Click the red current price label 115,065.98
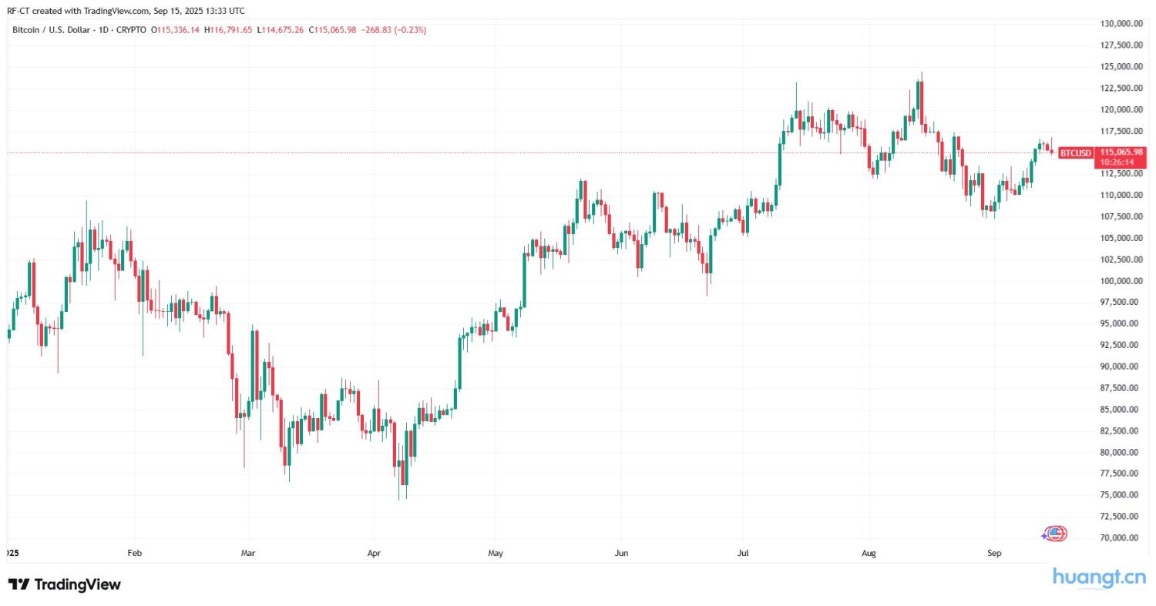This screenshot has width=1156, height=606. point(1121,152)
